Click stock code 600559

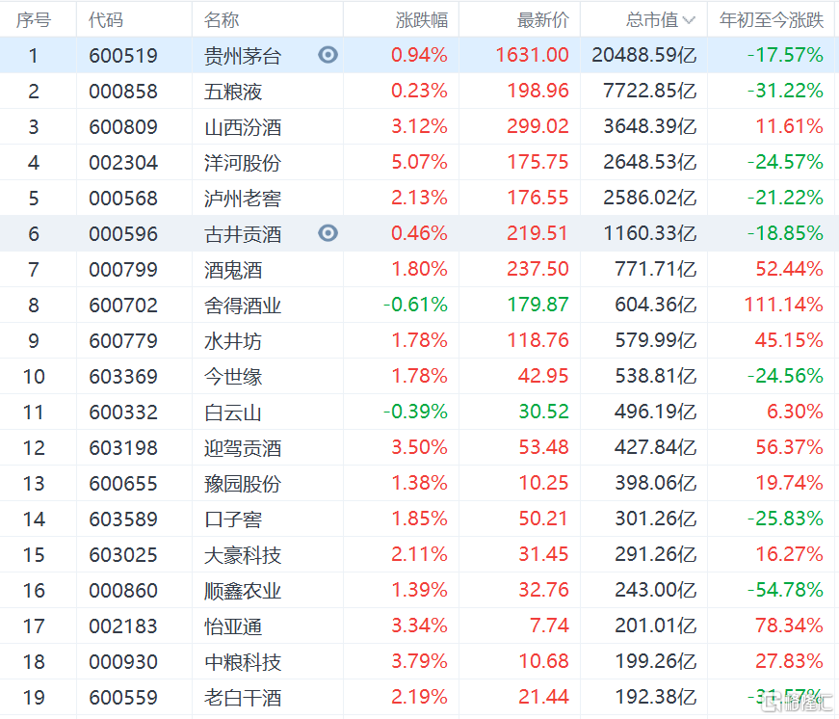[123, 698]
